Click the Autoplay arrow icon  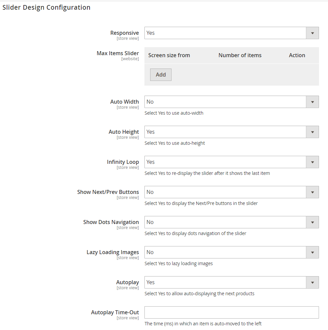[312, 283]
